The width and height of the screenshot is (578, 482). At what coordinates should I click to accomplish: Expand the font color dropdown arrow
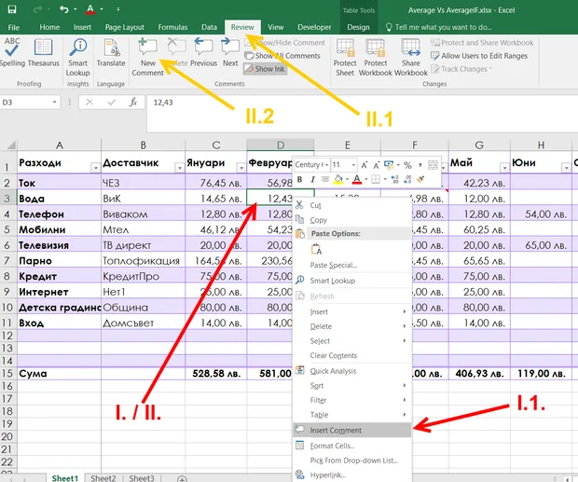366,179
